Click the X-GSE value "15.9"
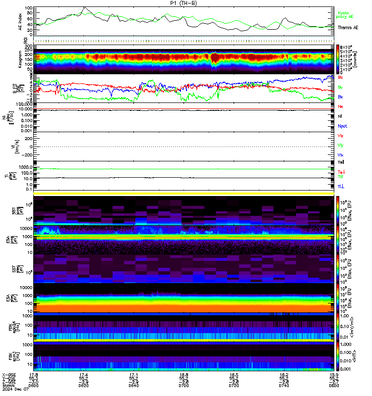Screen dimensions: 372x396 (334, 375)
